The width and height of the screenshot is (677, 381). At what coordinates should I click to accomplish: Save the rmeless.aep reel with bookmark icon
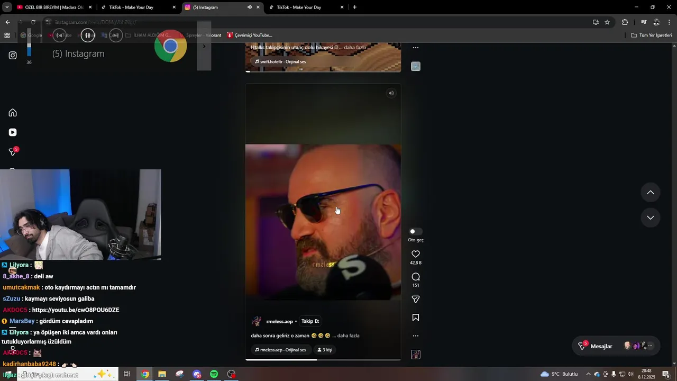(x=416, y=317)
